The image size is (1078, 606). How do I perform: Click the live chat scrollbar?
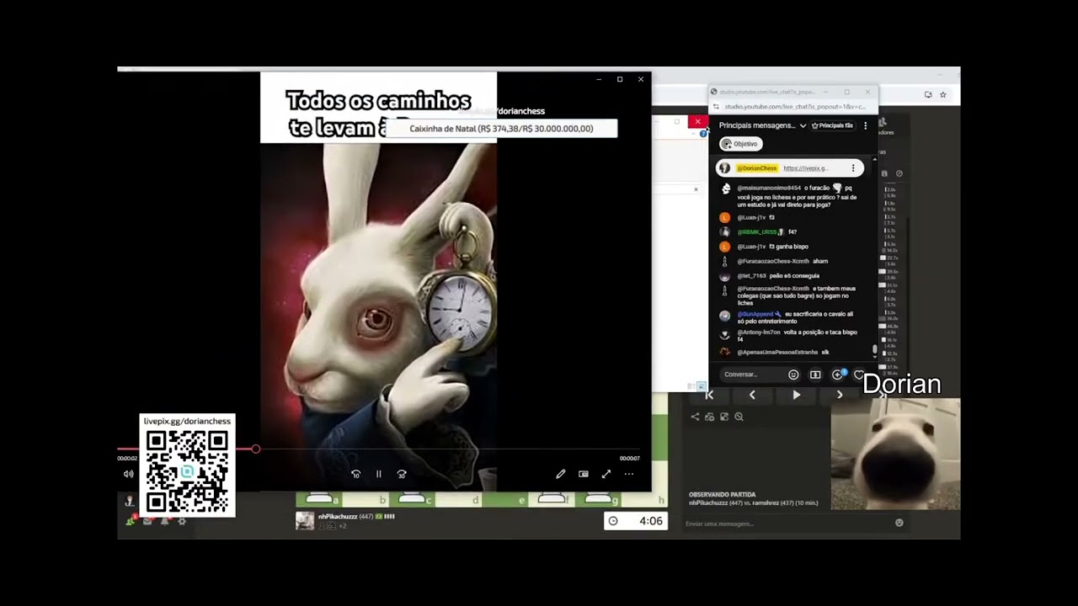pos(875,349)
